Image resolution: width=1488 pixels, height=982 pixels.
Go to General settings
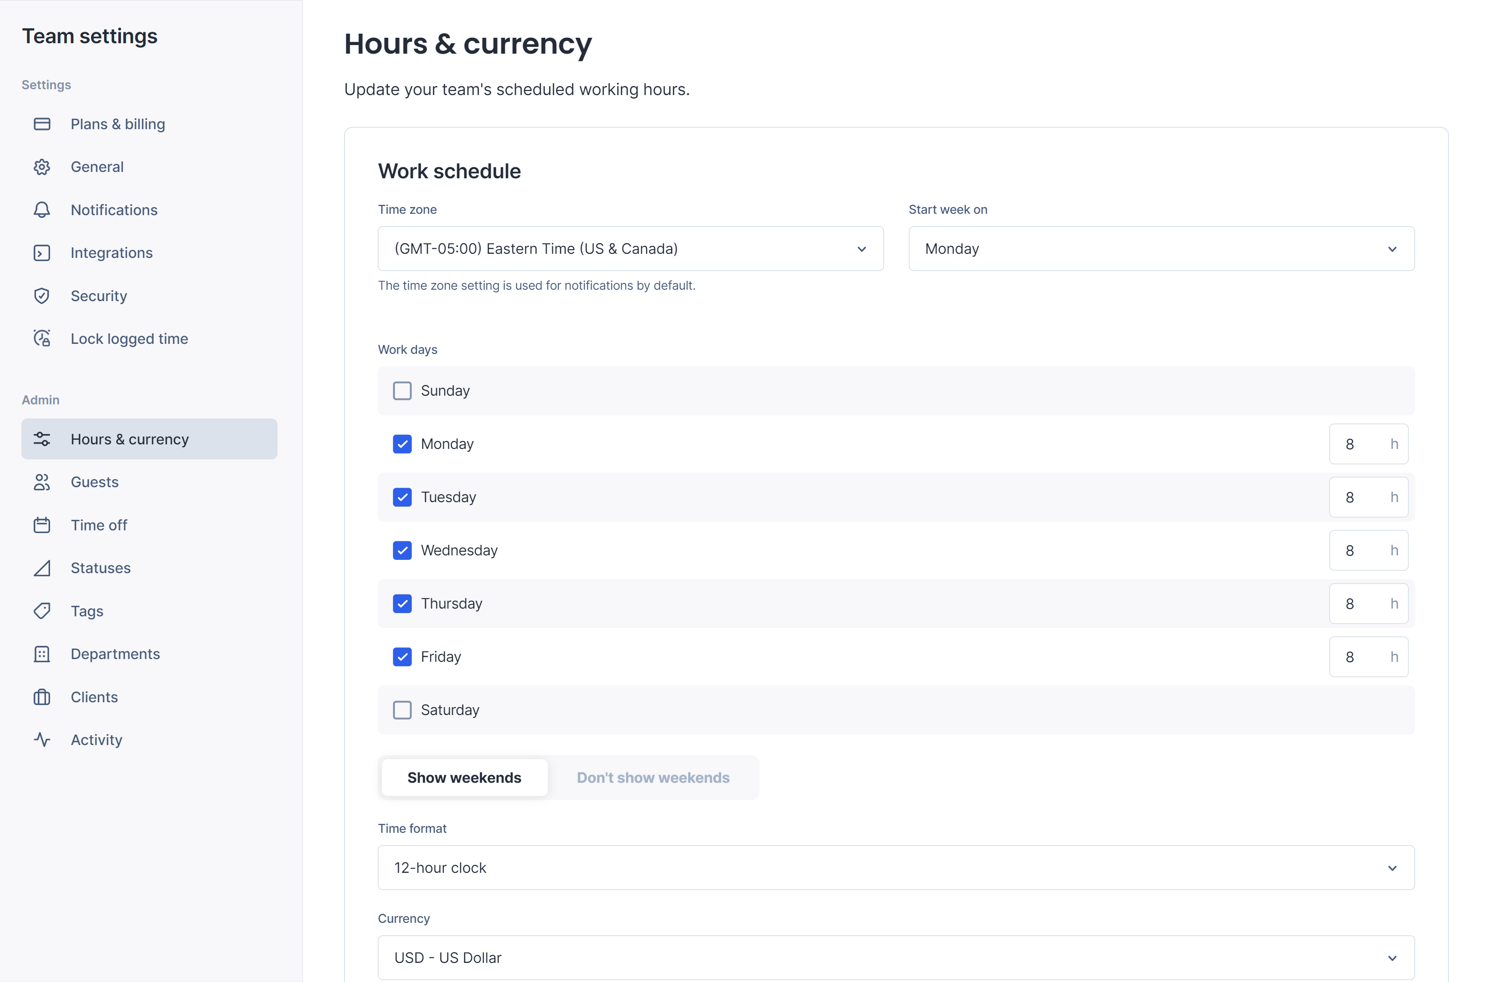tap(149, 167)
